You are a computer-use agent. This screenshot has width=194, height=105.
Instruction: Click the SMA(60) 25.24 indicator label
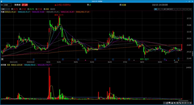[x=53, y=12]
